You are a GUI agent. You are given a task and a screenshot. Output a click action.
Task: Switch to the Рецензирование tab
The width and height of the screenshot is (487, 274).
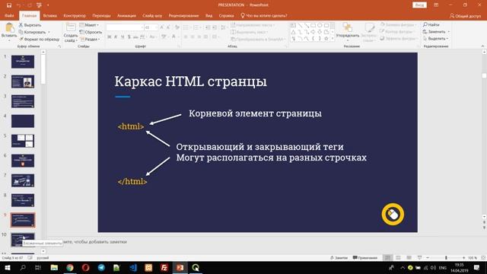183,15
